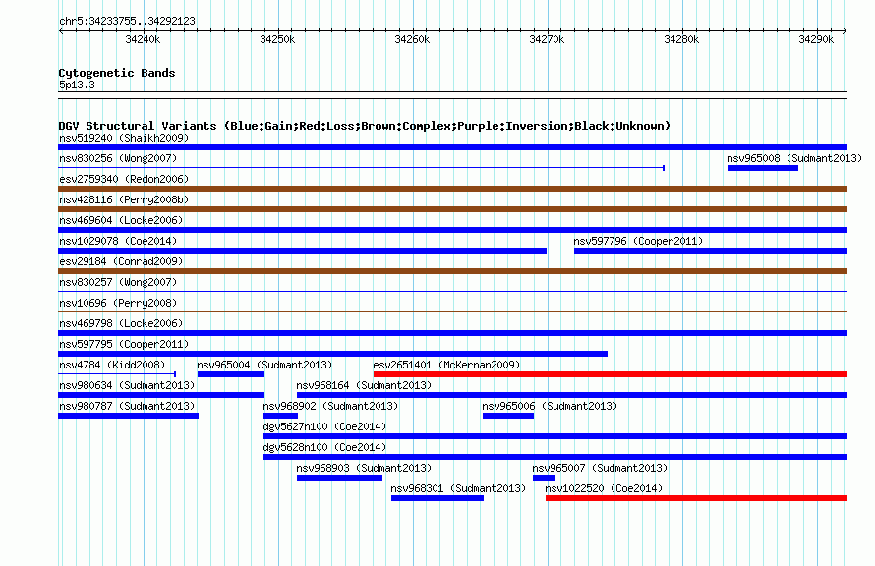Image resolution: width=875 pixels, height=566 pixels.
Task: Click the red esv2651401 loss bar
Action: coord(610,374)
